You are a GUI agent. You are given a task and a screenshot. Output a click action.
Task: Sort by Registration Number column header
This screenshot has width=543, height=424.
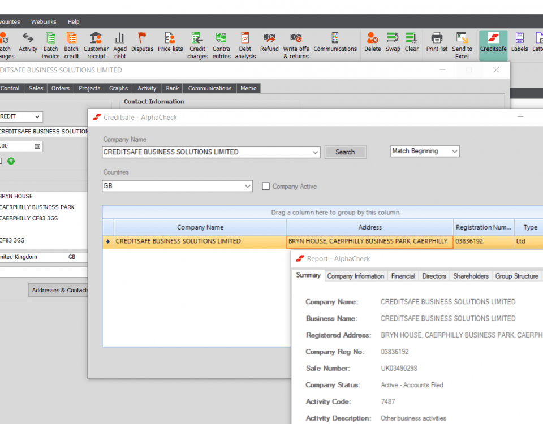[484, 227]
